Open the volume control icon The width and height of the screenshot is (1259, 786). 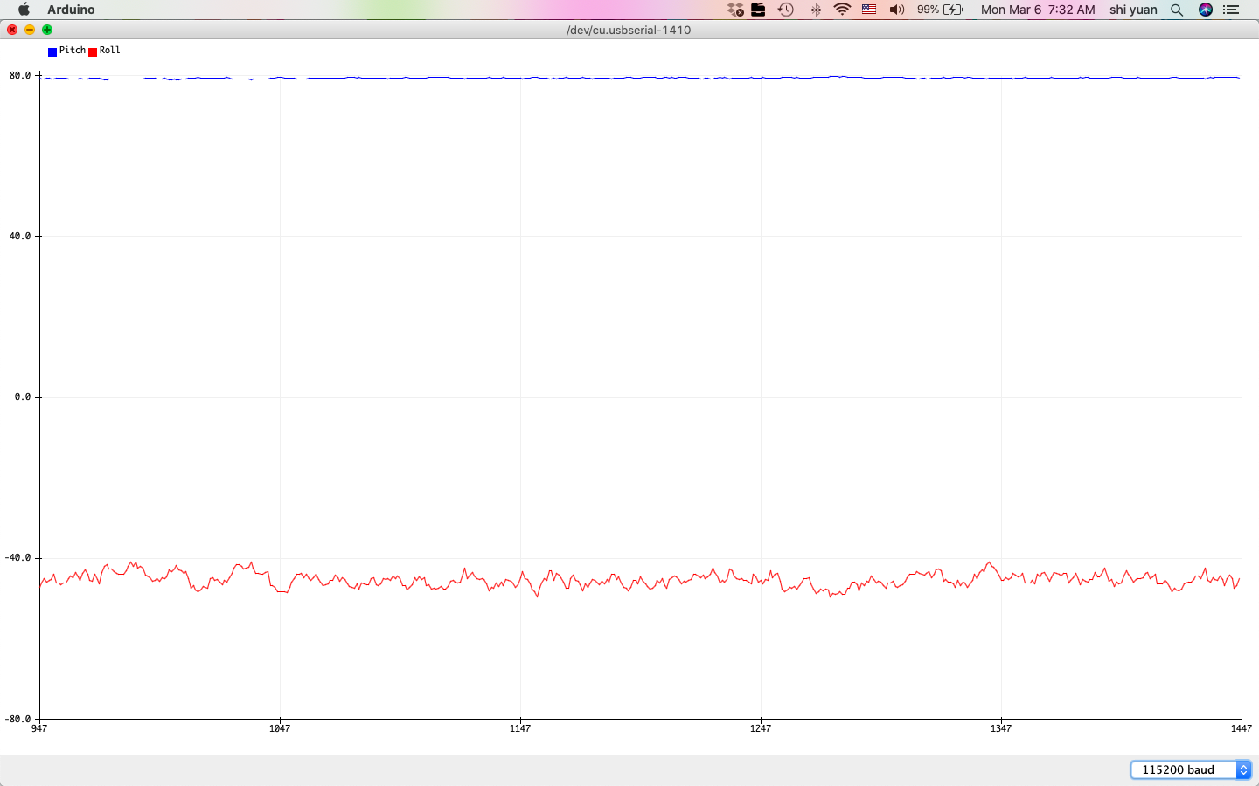tap(897, 10)
